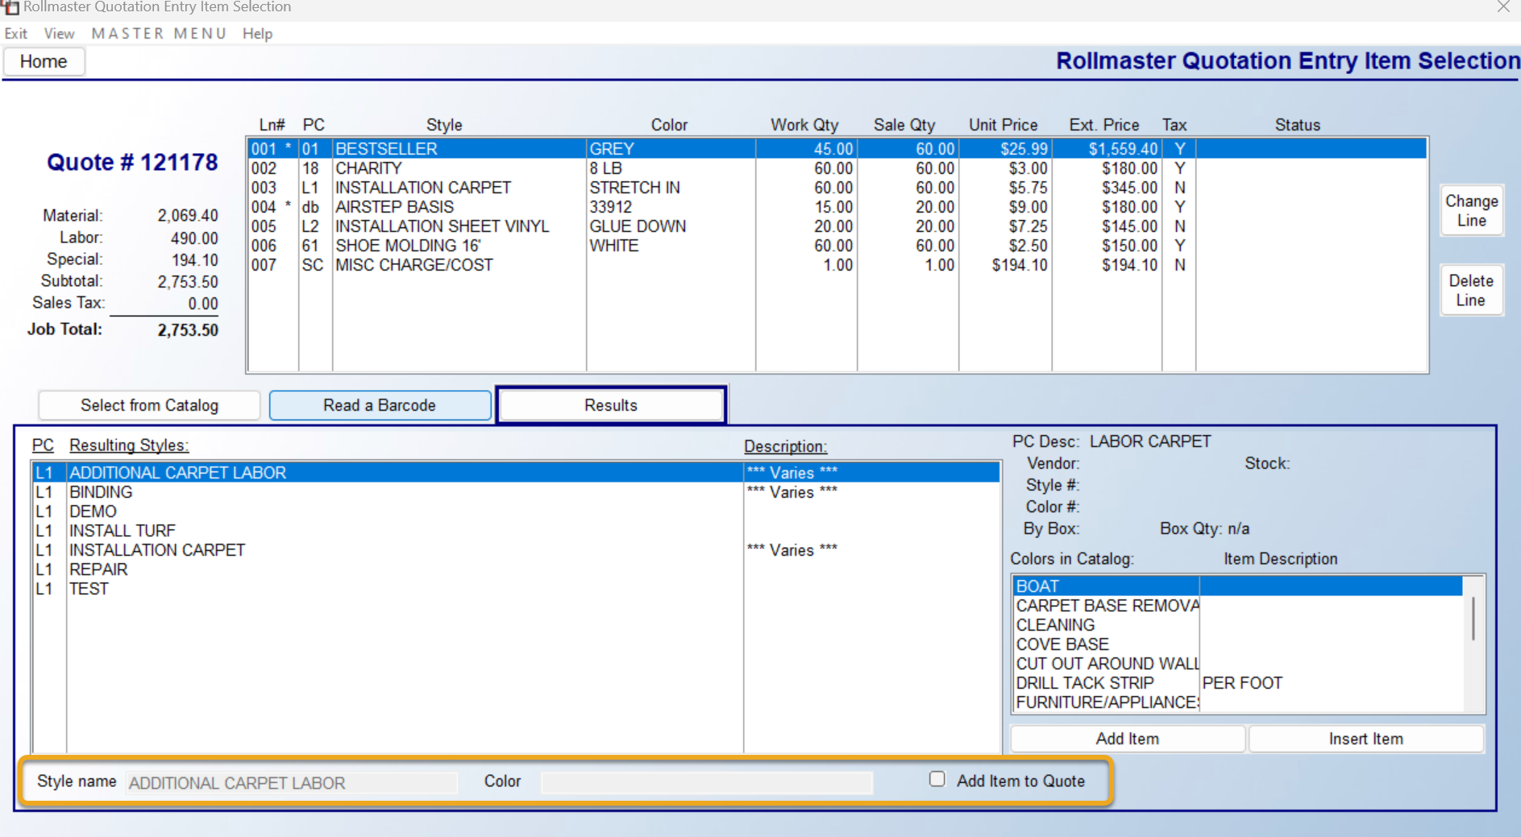The image size is (1521, 837).
Task: Click the Change Line button
Action: pyautogui.click(x=1471, y=210)
